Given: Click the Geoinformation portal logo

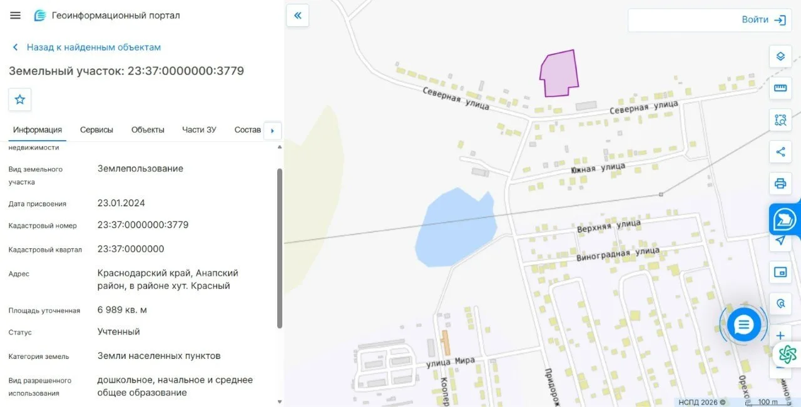Looking at the screenshot, I should pos(40,16).
